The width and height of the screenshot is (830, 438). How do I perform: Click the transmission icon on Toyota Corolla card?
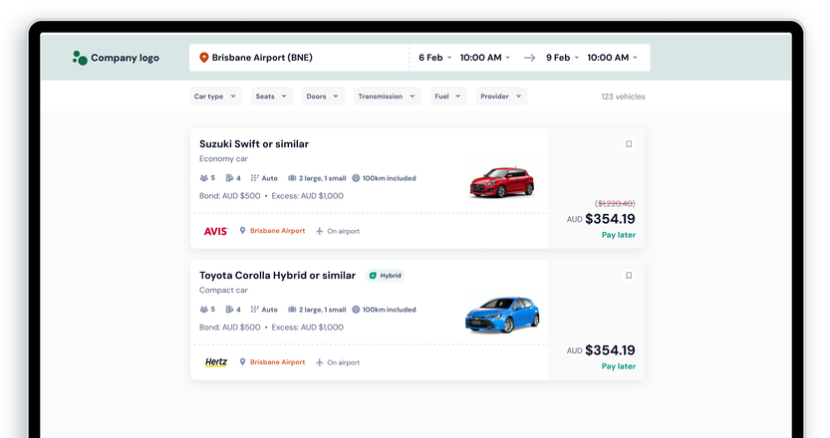[255, 310]
